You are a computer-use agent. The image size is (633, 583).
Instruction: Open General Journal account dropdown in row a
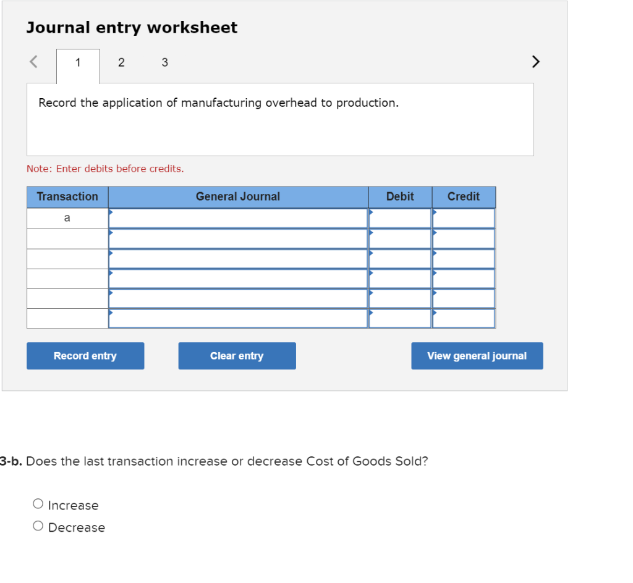[238, 218]
